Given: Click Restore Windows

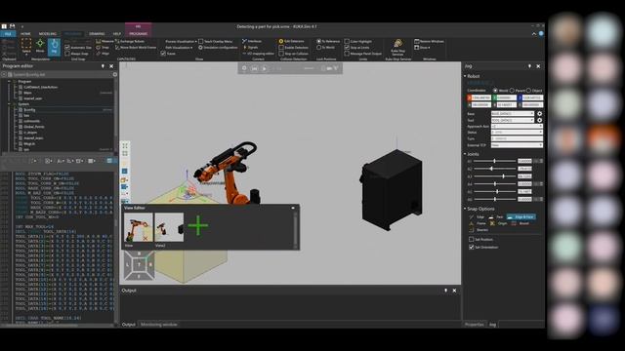Looking at the screenshot, I should pyautogui.click(x=430, y=41).
